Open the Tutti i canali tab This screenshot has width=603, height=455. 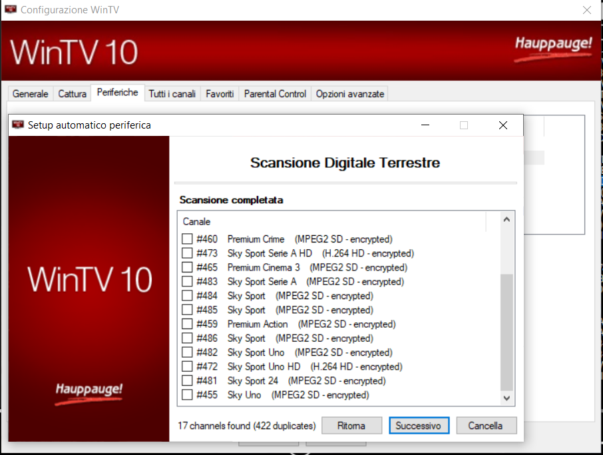[172, 94]
